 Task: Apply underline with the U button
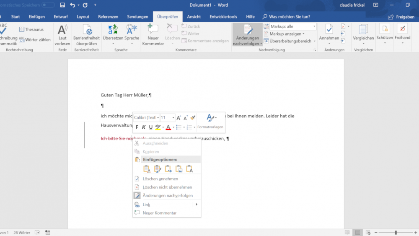pyautogui.click(x=151, y=127)
